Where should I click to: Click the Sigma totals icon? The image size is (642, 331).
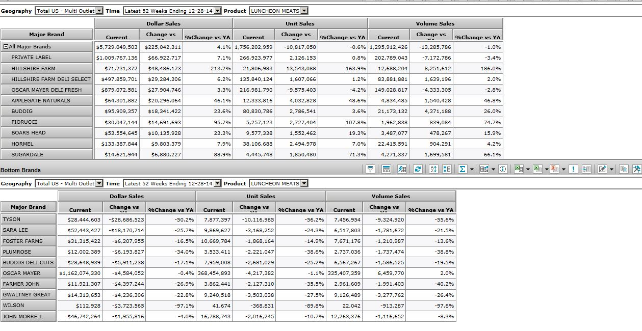[462, 169]
